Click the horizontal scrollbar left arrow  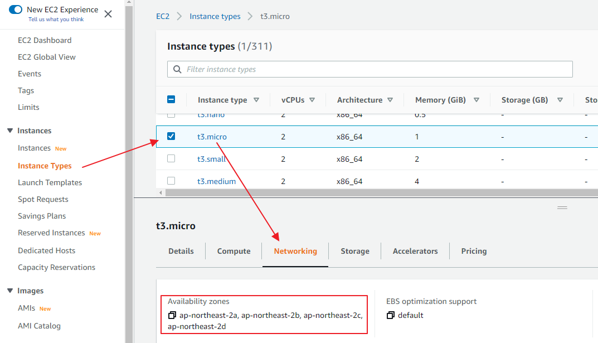pos(161,192)
